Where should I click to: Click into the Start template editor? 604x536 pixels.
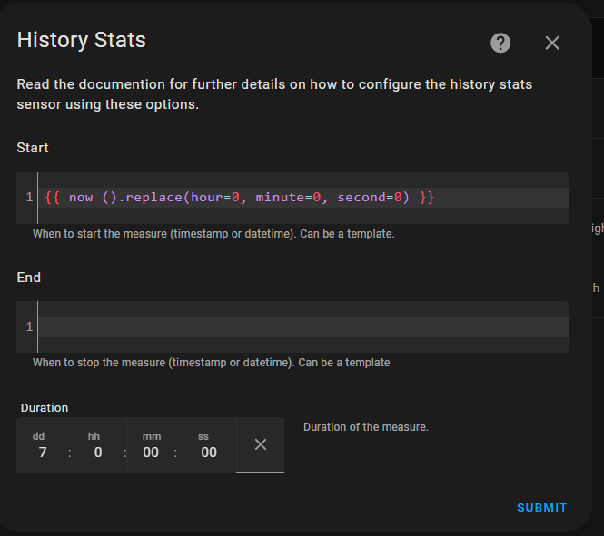[x=300, y=198]
